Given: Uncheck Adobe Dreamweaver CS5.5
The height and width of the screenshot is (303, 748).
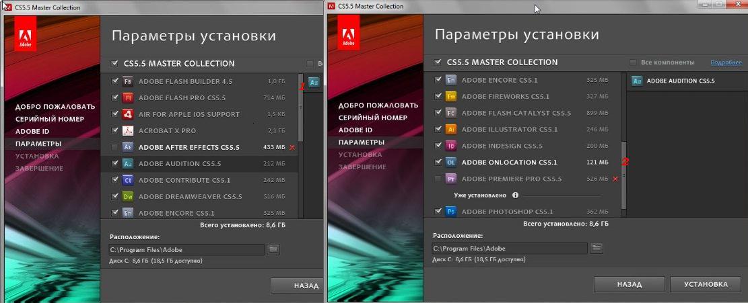Looking at the screenshot, I should [114, 196].
